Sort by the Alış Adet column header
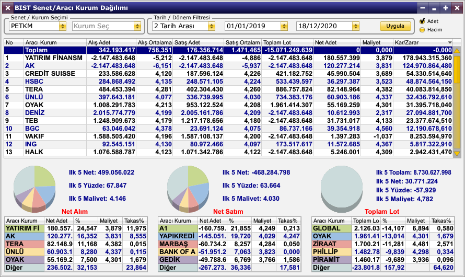Screen dimensions: 465x277 [x=111, y=42]
